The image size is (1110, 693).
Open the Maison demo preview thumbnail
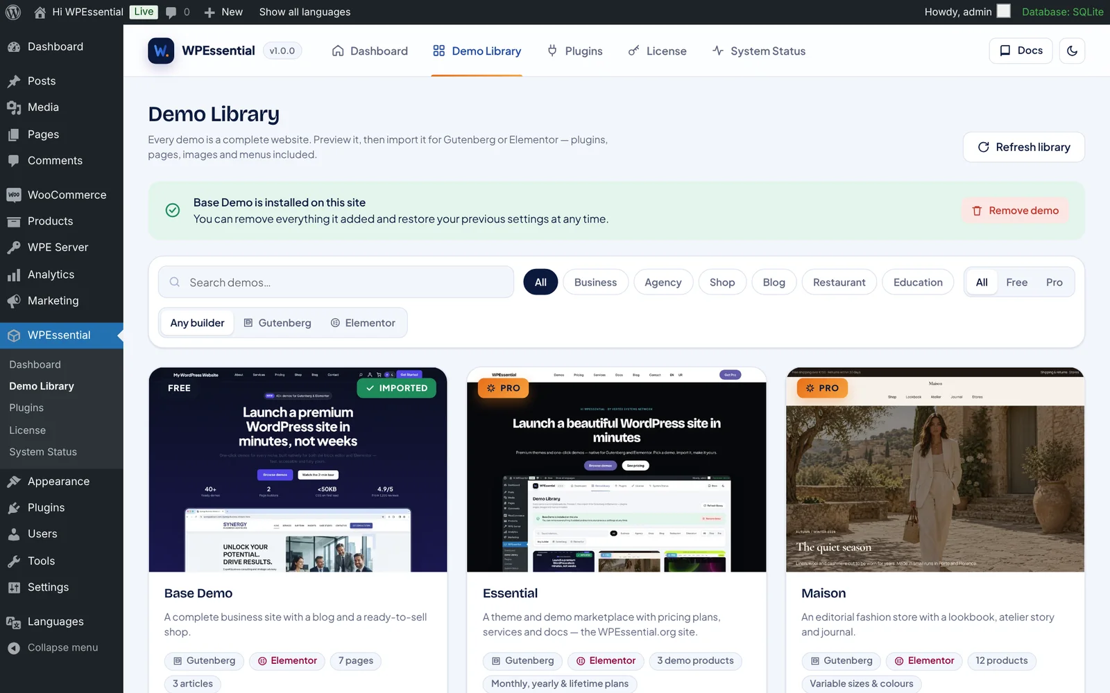pyautogui.click(x=935, y=470)
